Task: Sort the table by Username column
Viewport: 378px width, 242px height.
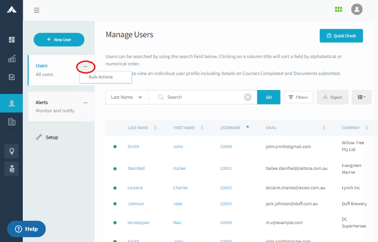Action: pos(231,128)
